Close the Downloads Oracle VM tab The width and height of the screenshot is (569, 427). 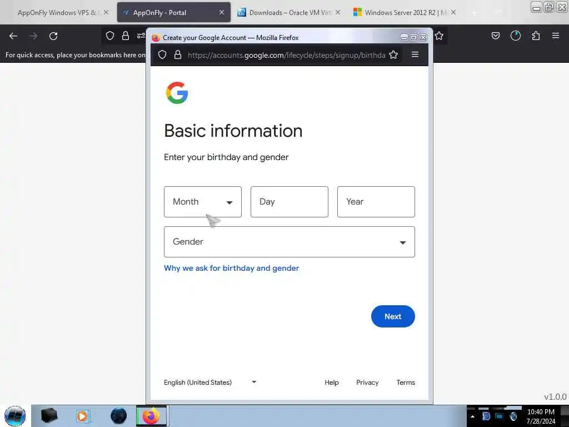tap(338, 12)
